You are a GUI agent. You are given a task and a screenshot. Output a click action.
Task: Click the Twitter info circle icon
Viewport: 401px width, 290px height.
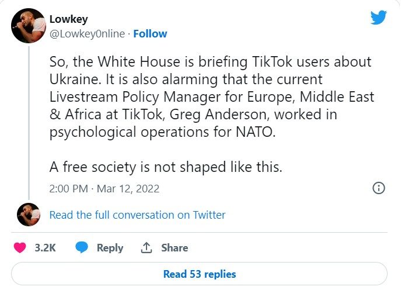pyautogui.click(x=378, y=188)
